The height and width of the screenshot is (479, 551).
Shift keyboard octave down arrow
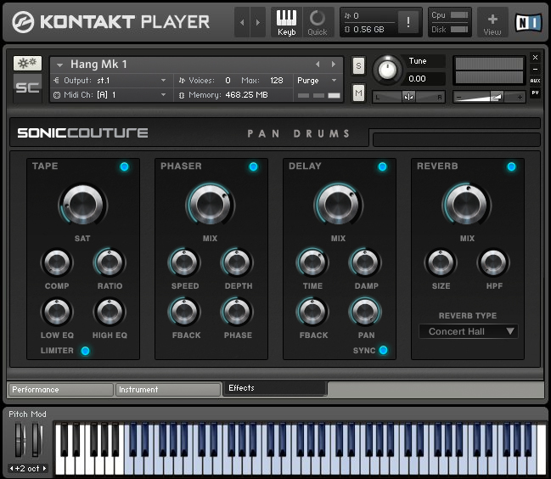click(x=12, y=469)
